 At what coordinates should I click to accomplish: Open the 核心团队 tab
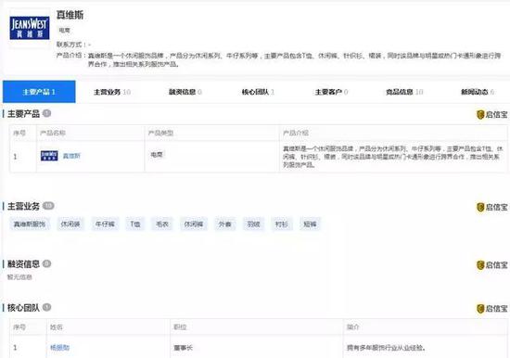point(258,92)
